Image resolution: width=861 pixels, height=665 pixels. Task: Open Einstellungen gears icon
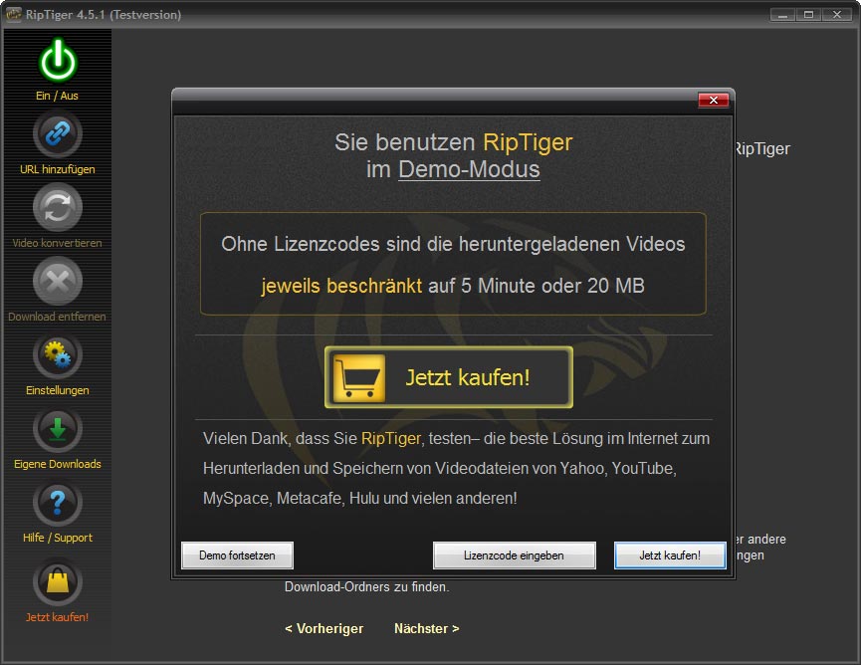pos(57,354)
